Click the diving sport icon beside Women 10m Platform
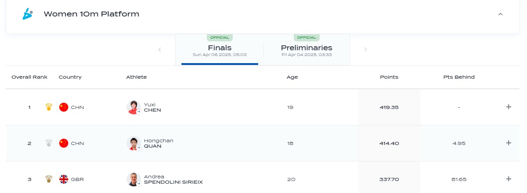The width and height of the screenshot is (527, 193). pyautogui.click(x=27, y=14)
